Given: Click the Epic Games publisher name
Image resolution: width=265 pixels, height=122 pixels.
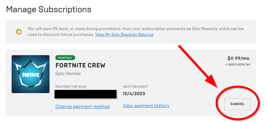Looking at the screenshot, I should tap(68, 74).
